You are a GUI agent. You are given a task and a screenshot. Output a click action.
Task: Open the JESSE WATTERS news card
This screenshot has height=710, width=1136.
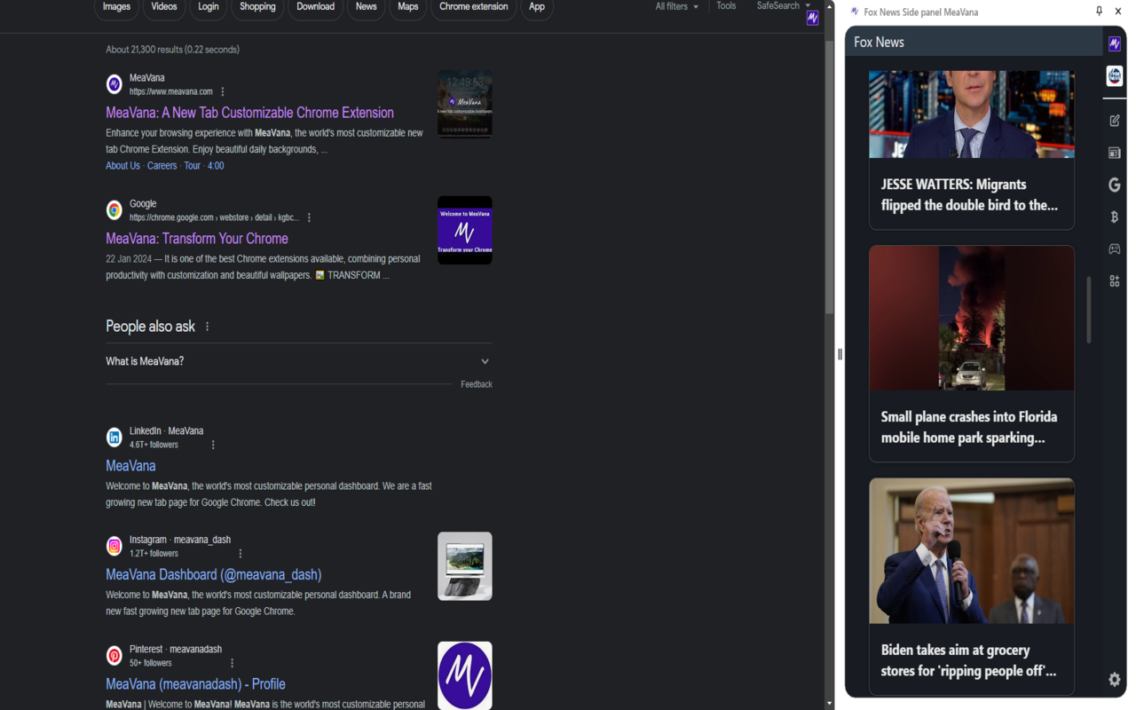[x=972, y=150]
